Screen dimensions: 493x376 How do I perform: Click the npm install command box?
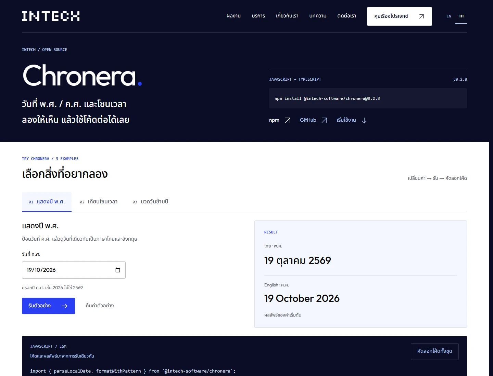(x=368, y=98)
